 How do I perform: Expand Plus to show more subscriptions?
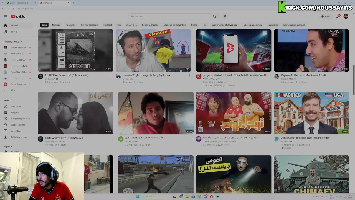[17, 90]
